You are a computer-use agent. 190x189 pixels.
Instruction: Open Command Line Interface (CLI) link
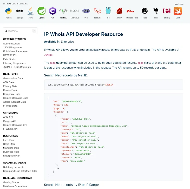pyautogui.click(x=20, y=171)
